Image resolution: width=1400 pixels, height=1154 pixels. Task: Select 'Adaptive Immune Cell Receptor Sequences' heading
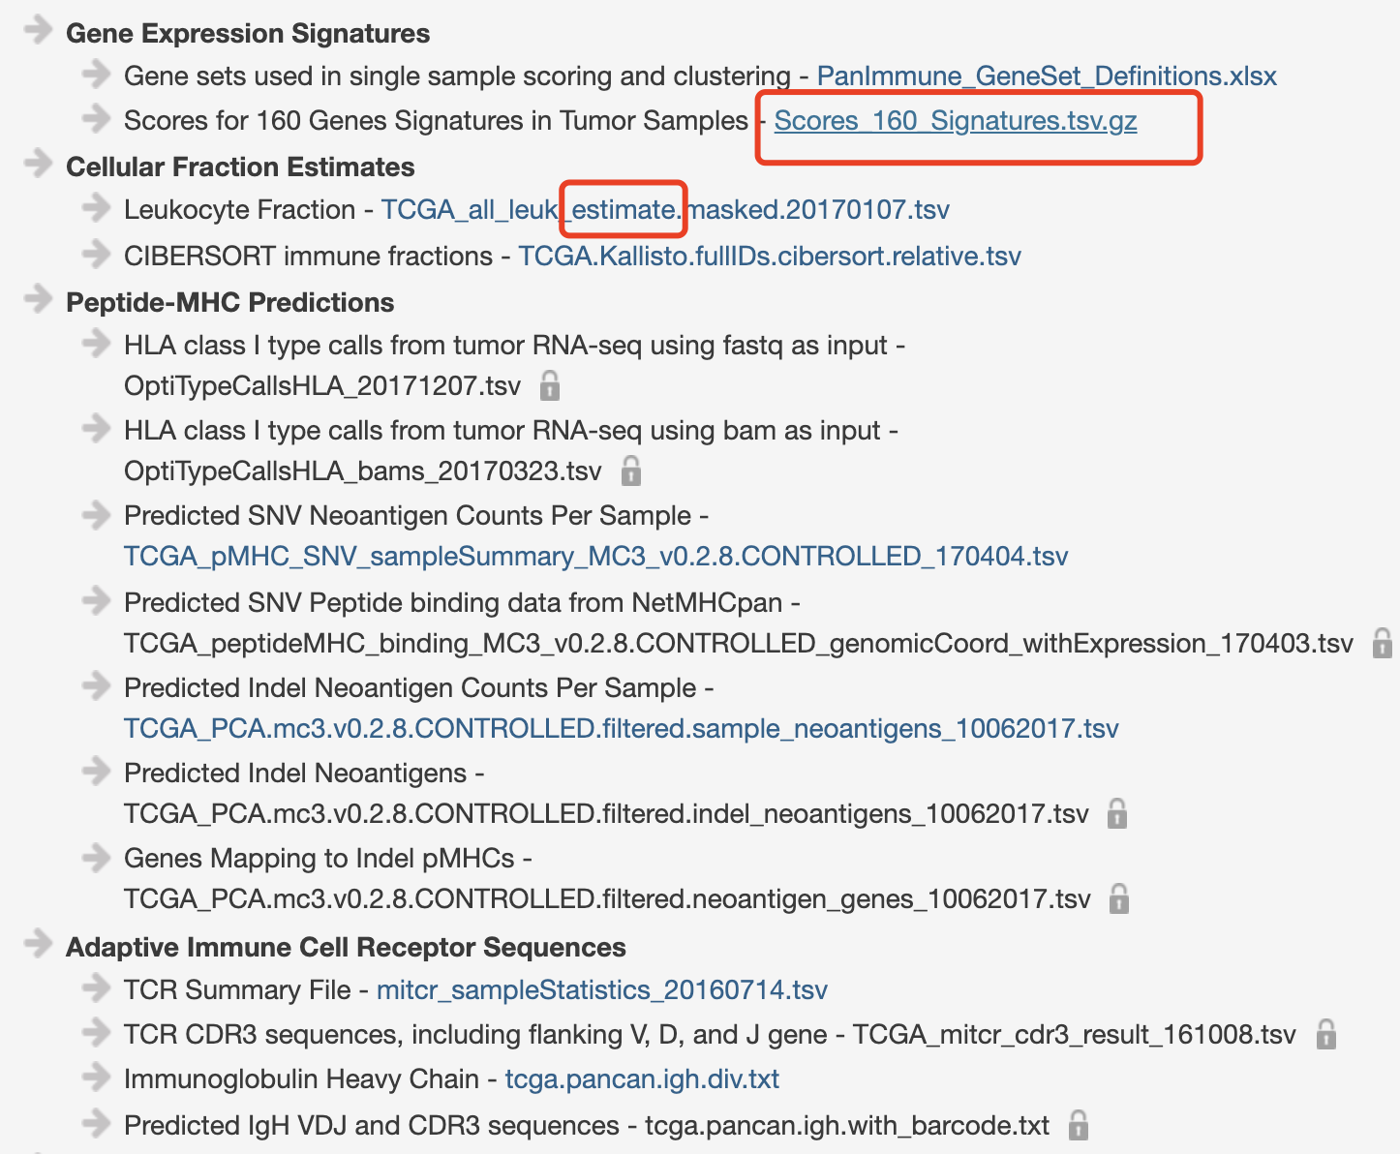(x=346, y=948)
